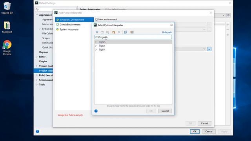Jump to project directory icon
The height and width of the screenshot is (141, 251).
pos(107,32)
